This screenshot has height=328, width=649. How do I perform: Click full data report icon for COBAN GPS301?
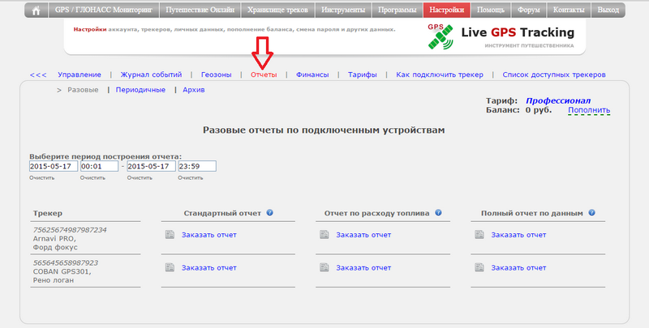[479, 267]
